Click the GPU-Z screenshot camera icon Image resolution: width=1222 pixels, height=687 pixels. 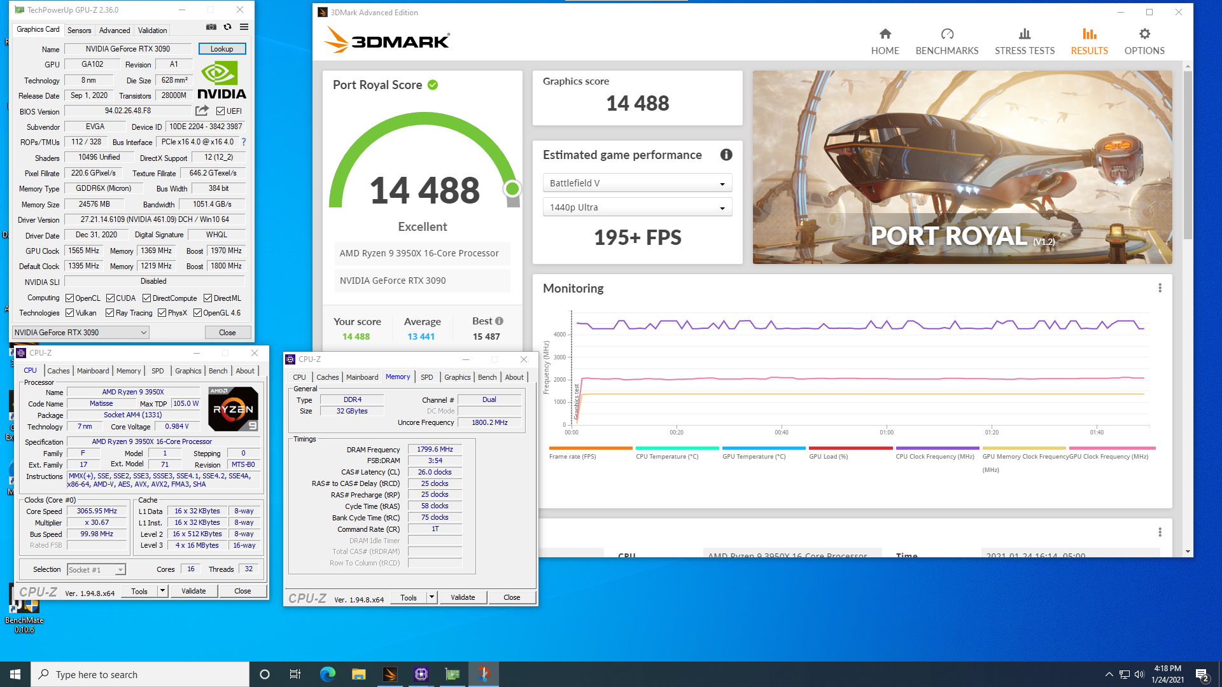click(x=211, y=27)
